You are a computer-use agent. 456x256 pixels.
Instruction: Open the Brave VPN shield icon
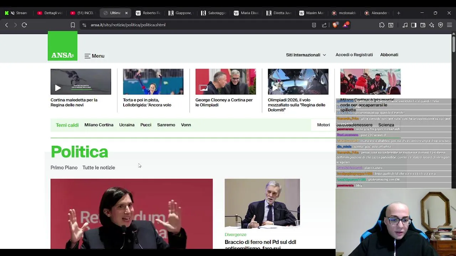pos(441,25)
